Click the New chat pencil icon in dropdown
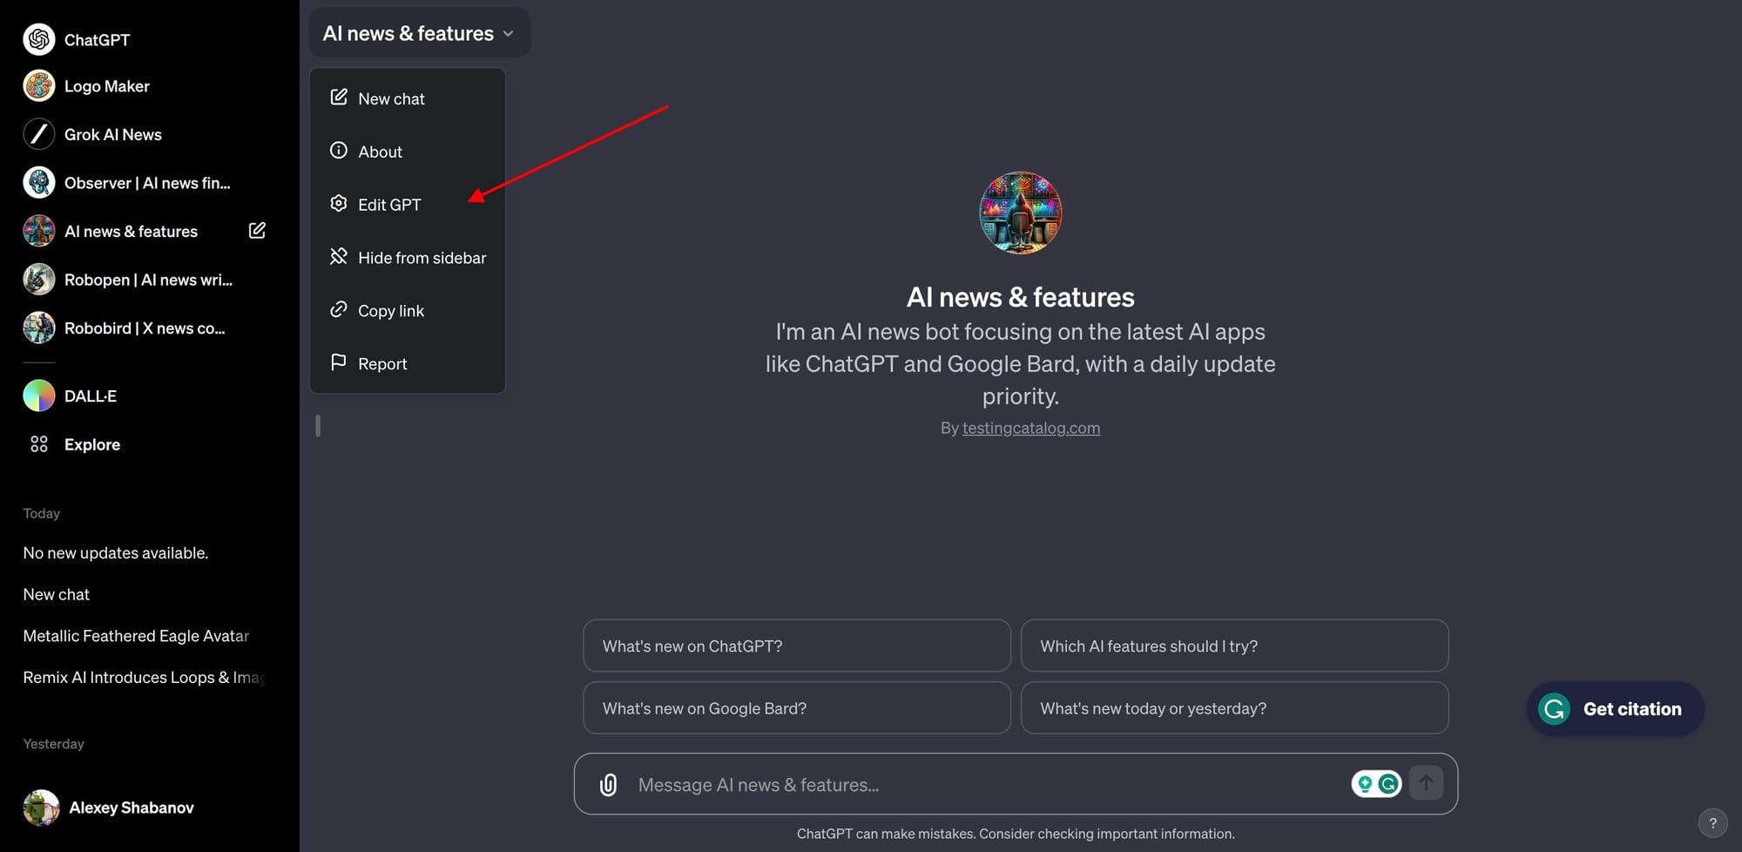 339,98
